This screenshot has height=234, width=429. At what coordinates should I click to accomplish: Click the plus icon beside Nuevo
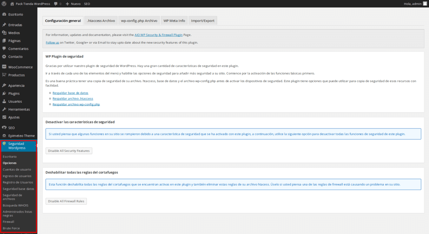coord(67,4)
